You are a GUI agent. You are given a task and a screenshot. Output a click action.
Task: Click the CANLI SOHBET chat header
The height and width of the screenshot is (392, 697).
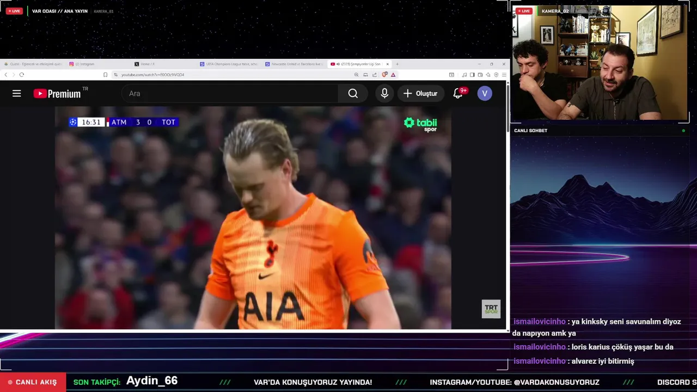pos(530,131)
